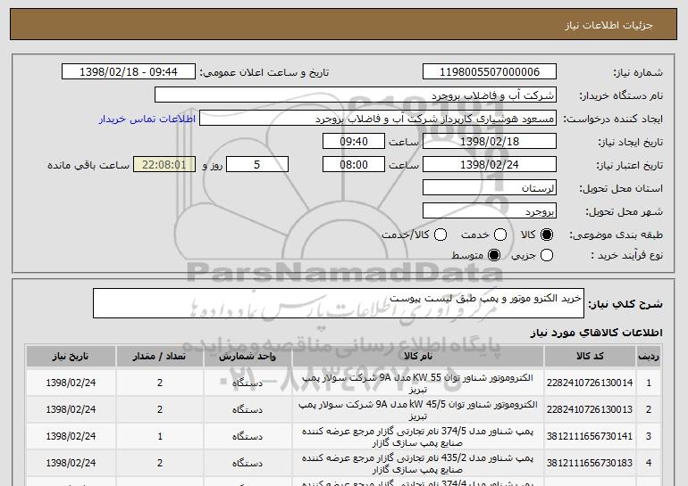Select the کالا/خدمت radio button

(x=440, y=235)
